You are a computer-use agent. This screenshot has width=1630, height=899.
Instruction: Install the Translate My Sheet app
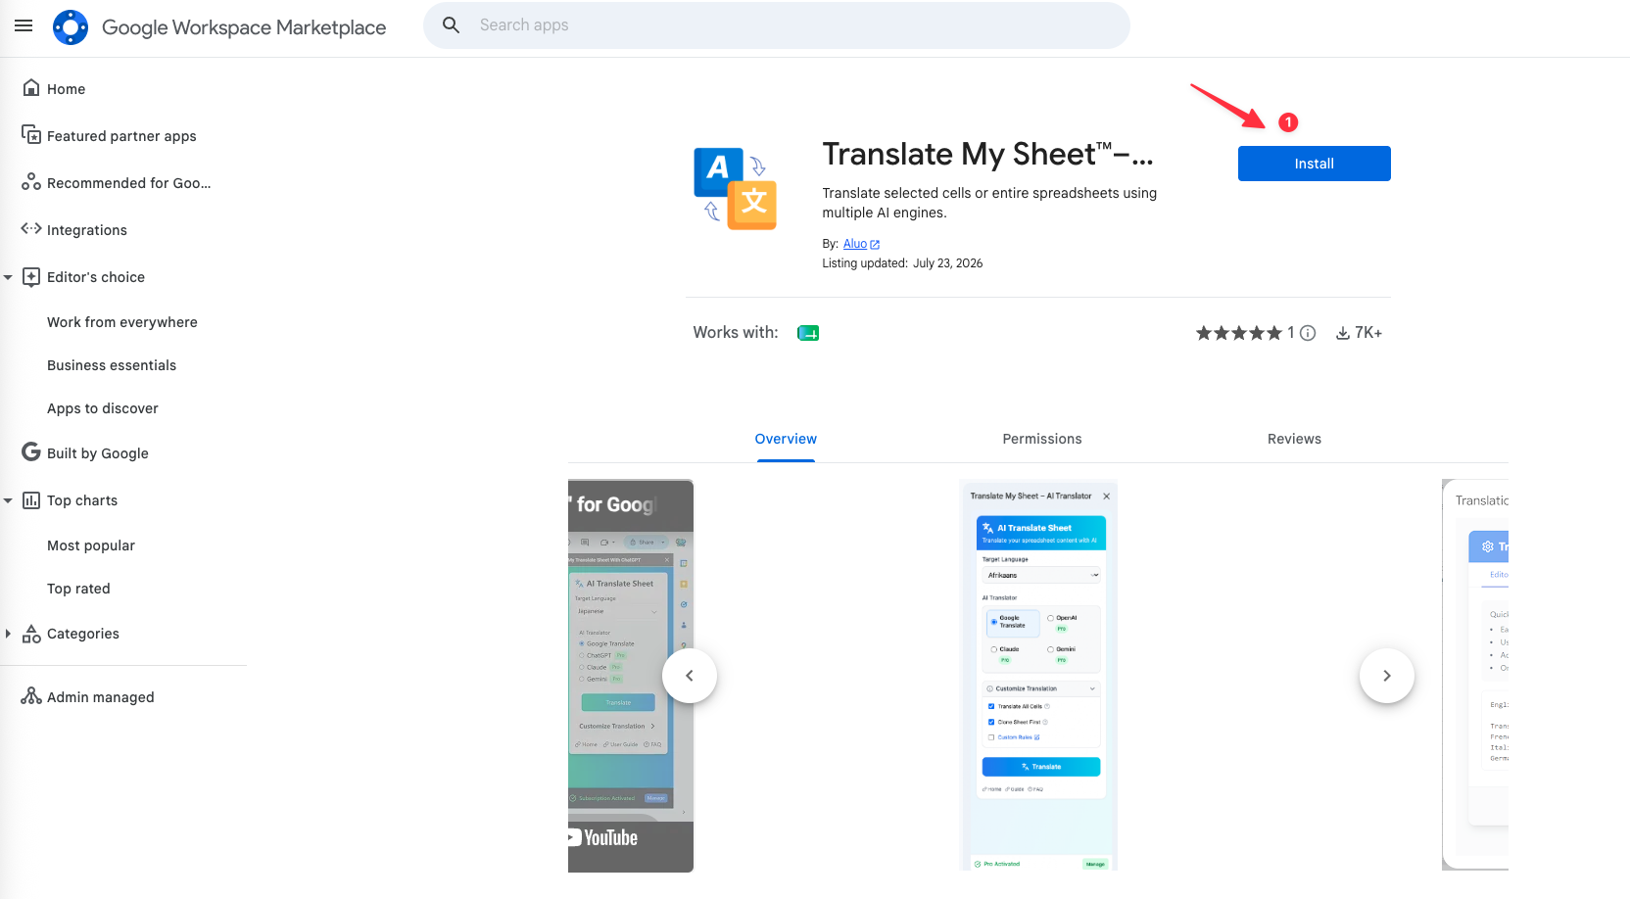pos(1314,164)
